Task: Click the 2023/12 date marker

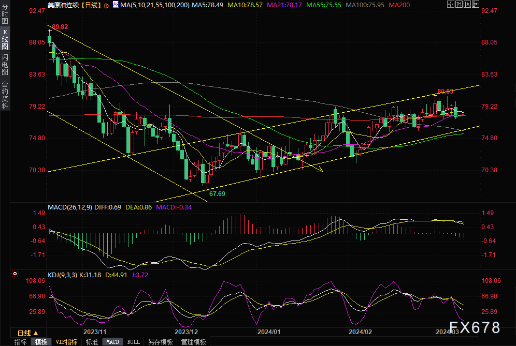Action: point(187,332)
